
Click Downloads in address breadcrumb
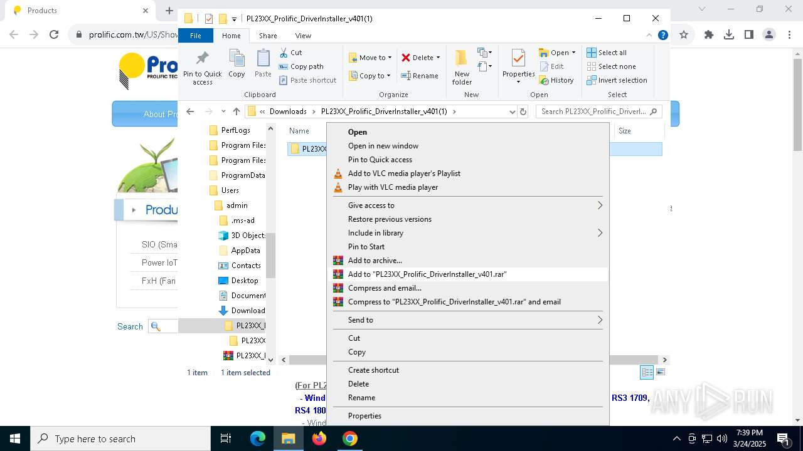tap(288, 111)
